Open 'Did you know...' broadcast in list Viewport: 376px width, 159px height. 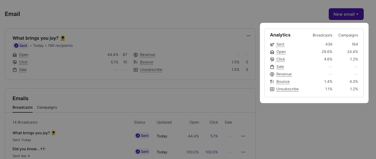[x=26, y=149]
